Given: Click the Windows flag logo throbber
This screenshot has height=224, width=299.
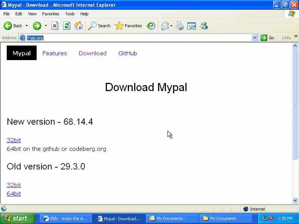Looking at the screenshot, I should (292, 14).
